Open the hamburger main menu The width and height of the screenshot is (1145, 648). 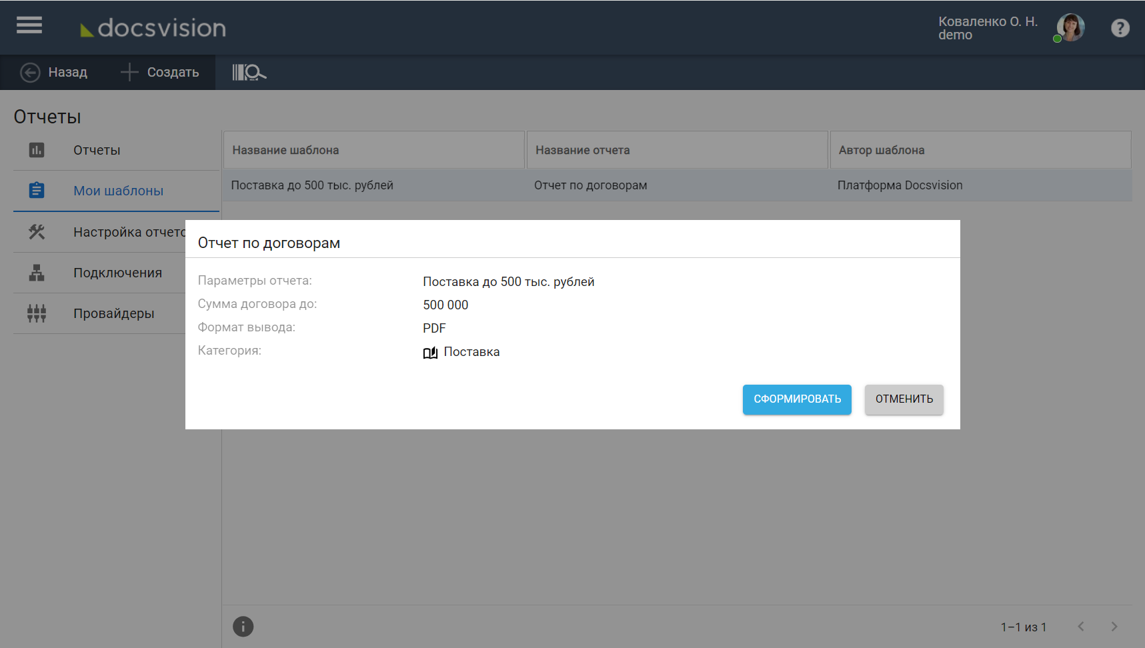pyautogui.click(x=29, y=25)
